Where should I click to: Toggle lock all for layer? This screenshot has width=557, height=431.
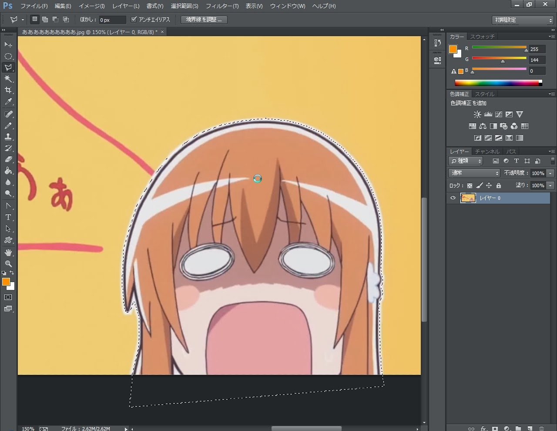[499, 185]
